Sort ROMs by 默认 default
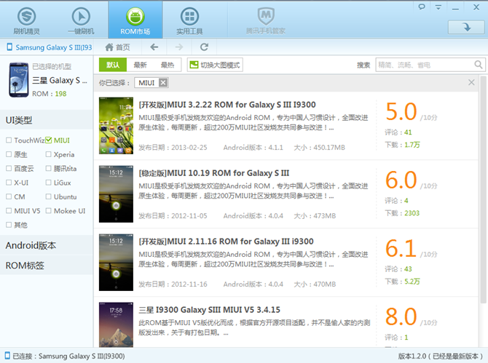Screen dimensions: 488x363 (113, 65)
